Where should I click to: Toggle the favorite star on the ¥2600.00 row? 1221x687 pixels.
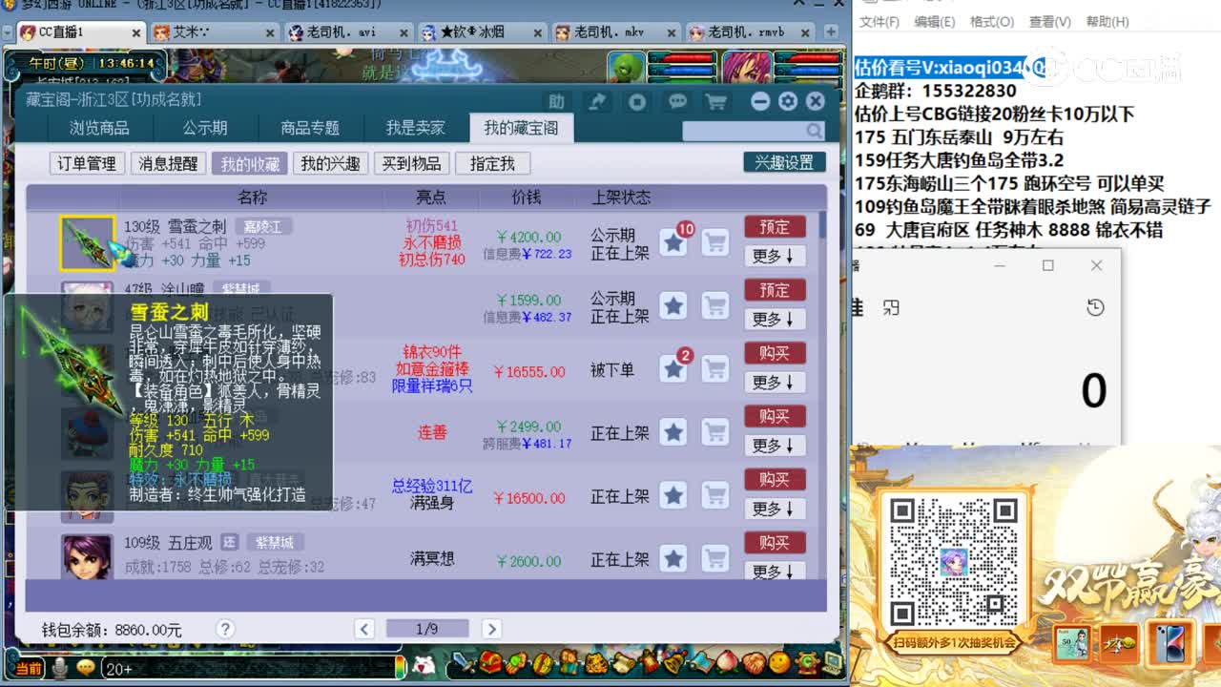673,559
